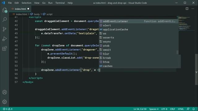198x111 pixels.
Task: Select break suggestion
Action: (139, 58)
